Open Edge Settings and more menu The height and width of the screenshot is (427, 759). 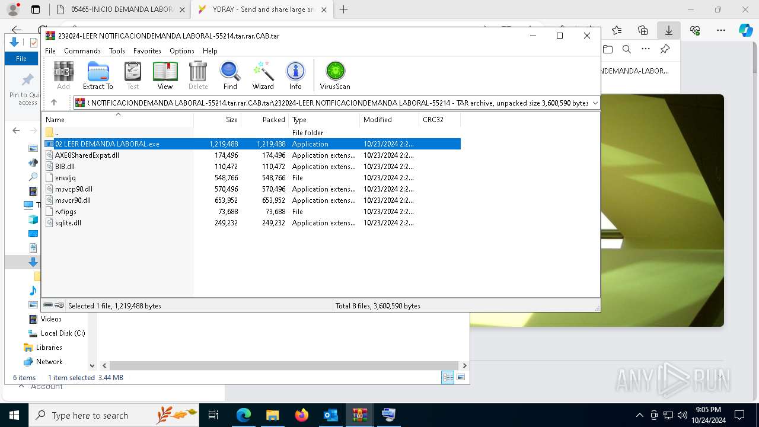coord(721,30)
